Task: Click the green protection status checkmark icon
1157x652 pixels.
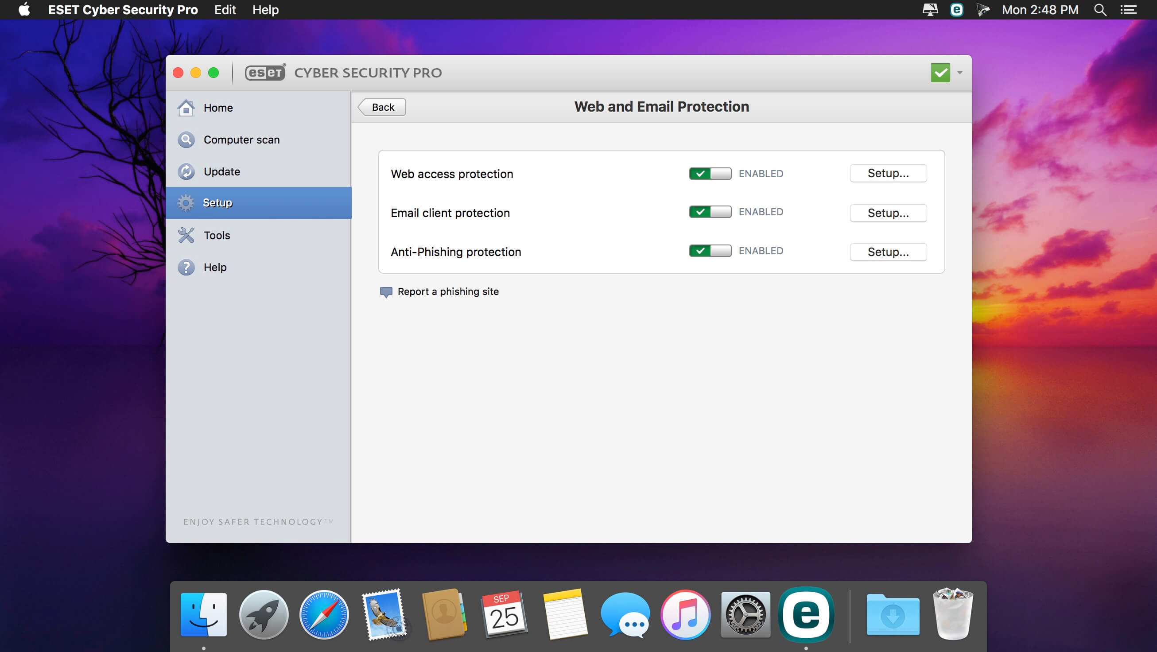Action: (x=940, y=72)
